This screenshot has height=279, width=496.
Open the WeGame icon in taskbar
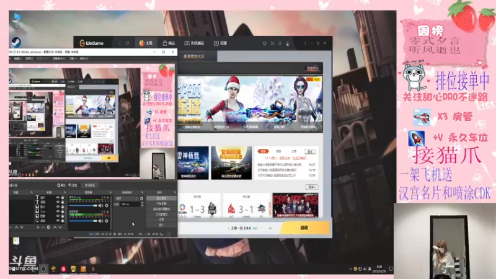click(93, 269)
